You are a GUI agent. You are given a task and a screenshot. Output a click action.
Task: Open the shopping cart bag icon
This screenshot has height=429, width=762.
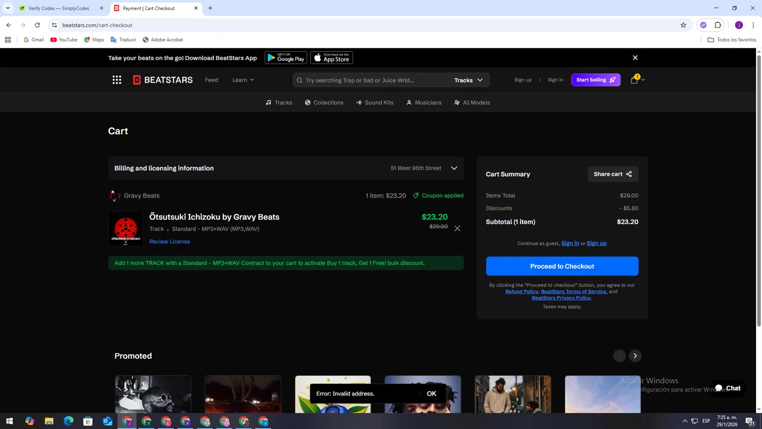[634, 80]
